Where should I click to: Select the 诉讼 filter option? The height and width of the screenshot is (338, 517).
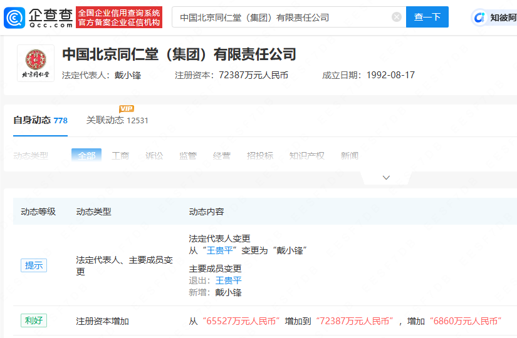pyautogui.click(x=154, y=155)
